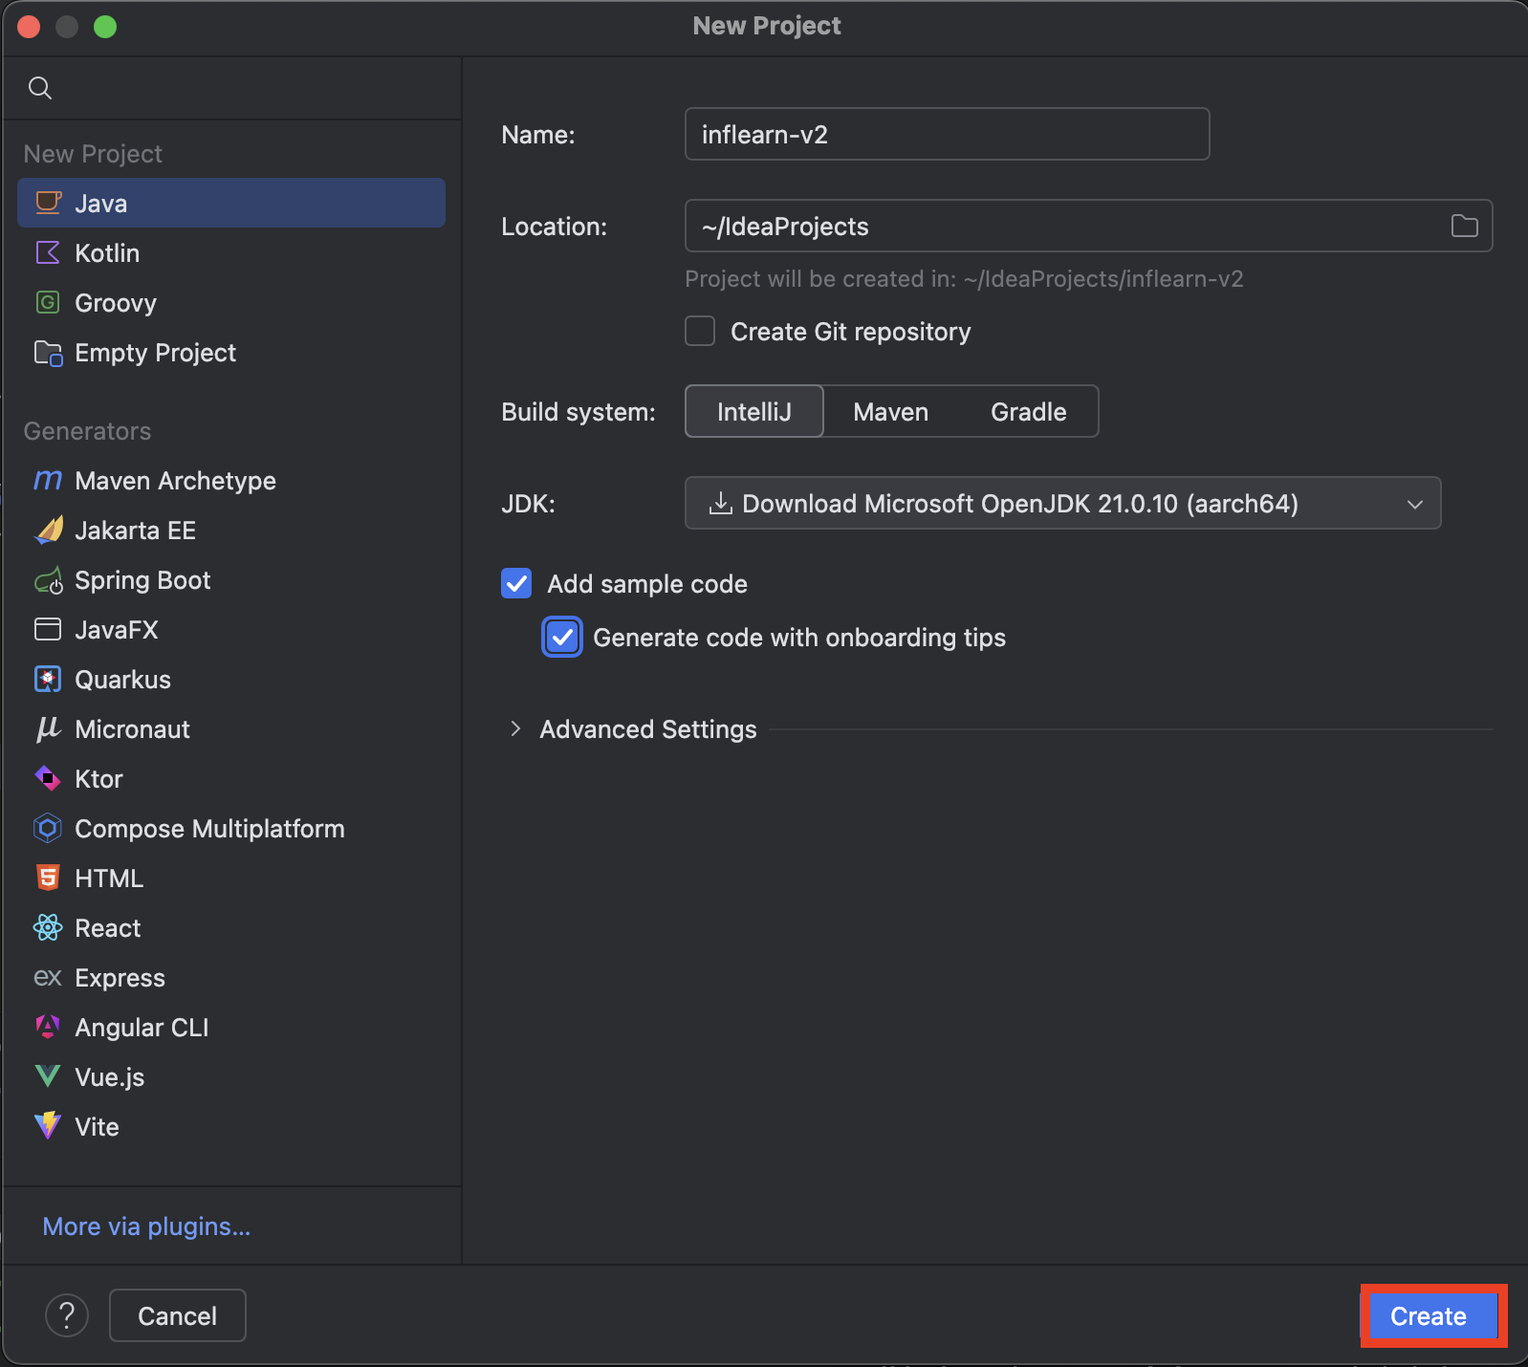
Task: Uncheck Add sample code
Action: click(516, 583)
